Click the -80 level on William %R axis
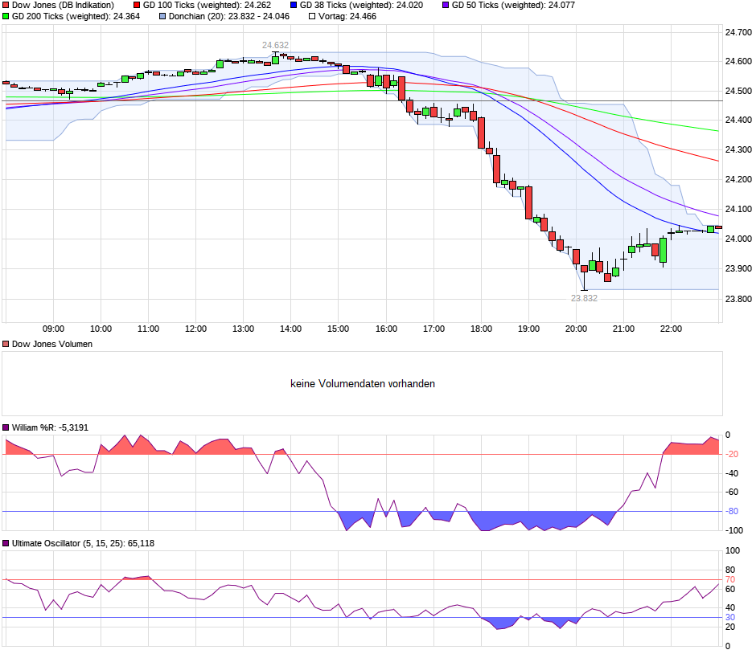The height and width of the screenshot is (654, 756). pyautogui.click(x=732, y=512)
